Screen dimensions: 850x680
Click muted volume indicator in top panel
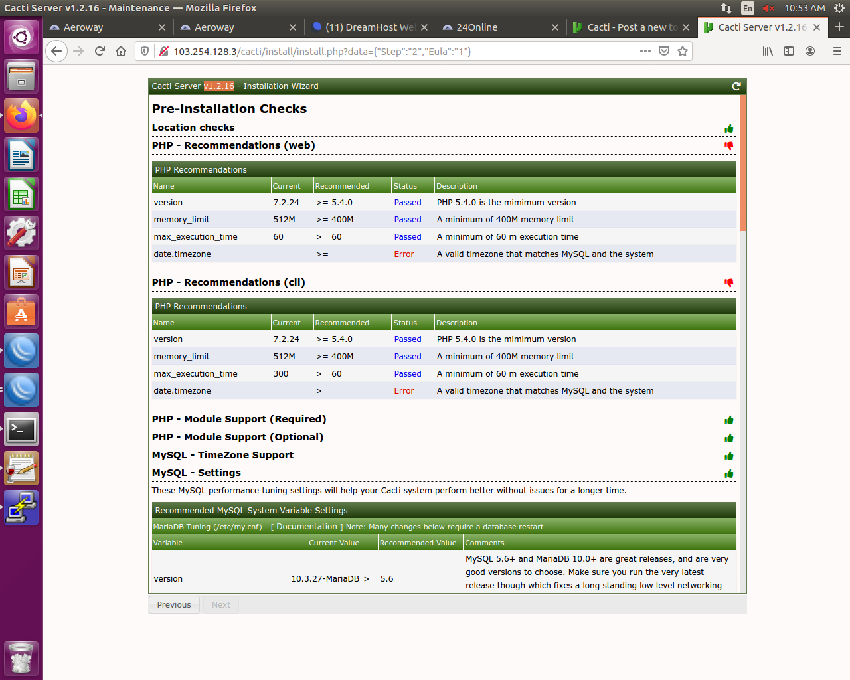pos(769,8)
